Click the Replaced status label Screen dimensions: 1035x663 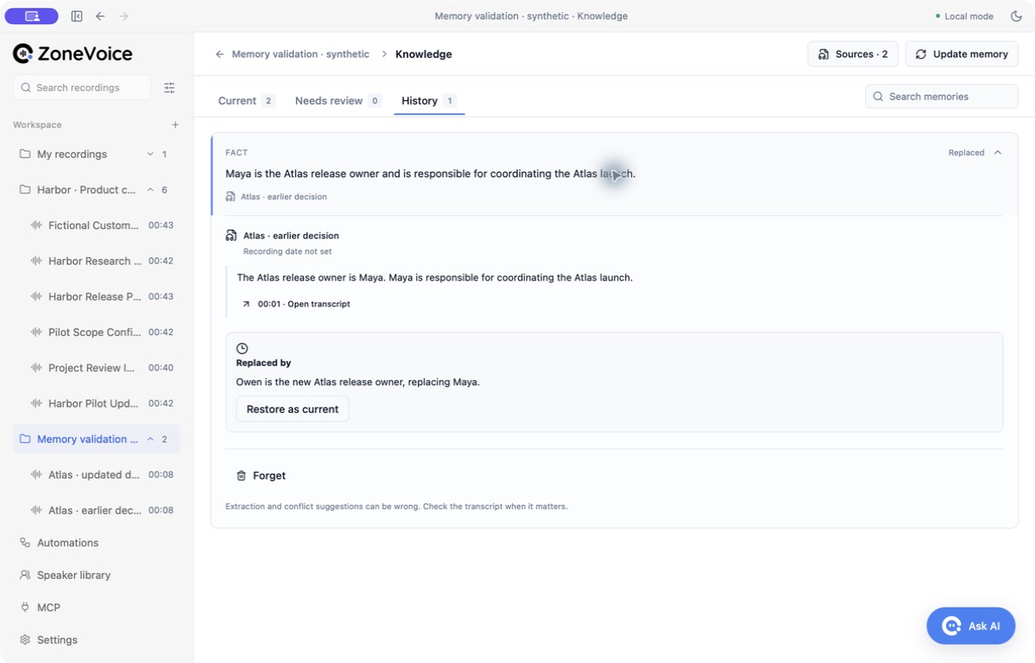(966, 153)
